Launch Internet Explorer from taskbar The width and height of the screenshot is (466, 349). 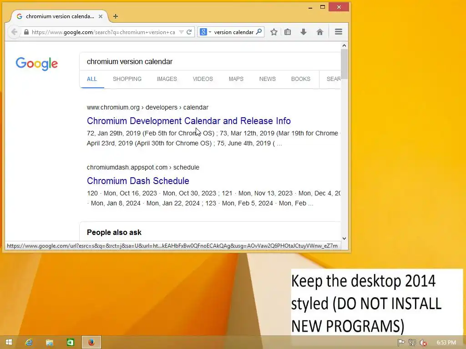click(x=29, y=342)
